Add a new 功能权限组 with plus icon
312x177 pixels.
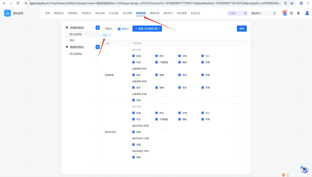point(97,28)
